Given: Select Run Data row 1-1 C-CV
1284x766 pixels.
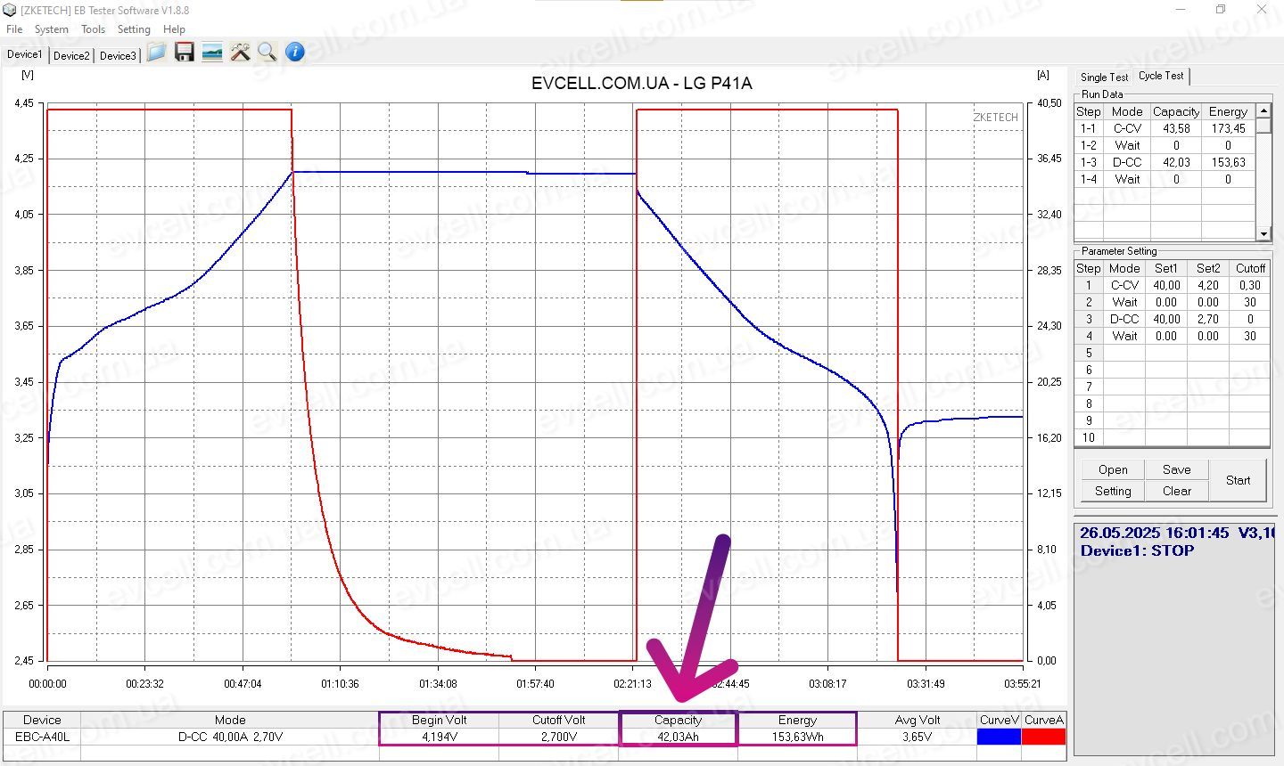Looking at the screenshot, I should [x=1165, y=128].
